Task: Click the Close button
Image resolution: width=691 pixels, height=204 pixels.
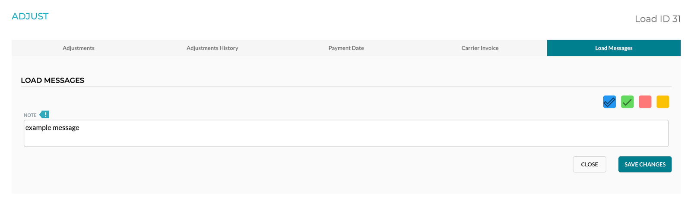Action: [589, 164]
